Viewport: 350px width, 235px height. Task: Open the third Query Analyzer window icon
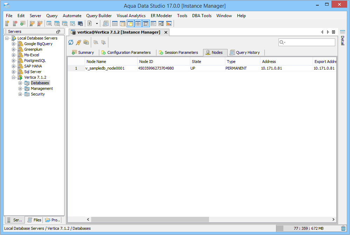65,23
